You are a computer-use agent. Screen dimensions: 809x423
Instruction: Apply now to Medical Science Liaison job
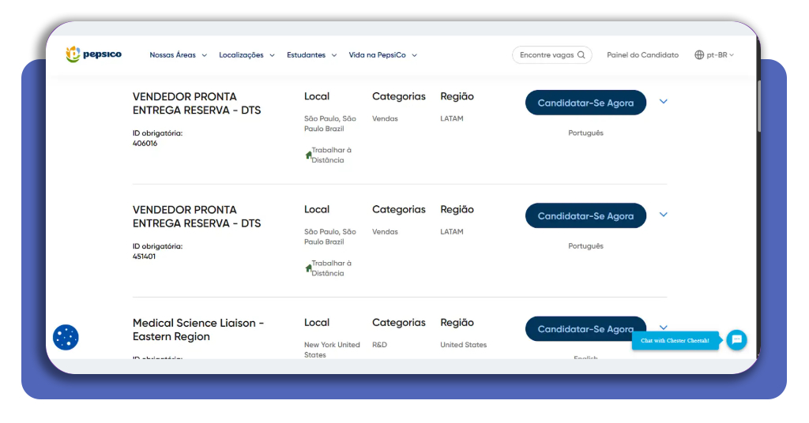tap(585, 329)
